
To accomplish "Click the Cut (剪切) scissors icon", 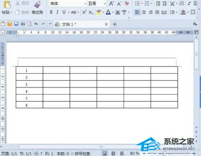I will click(x=18, y=4).
